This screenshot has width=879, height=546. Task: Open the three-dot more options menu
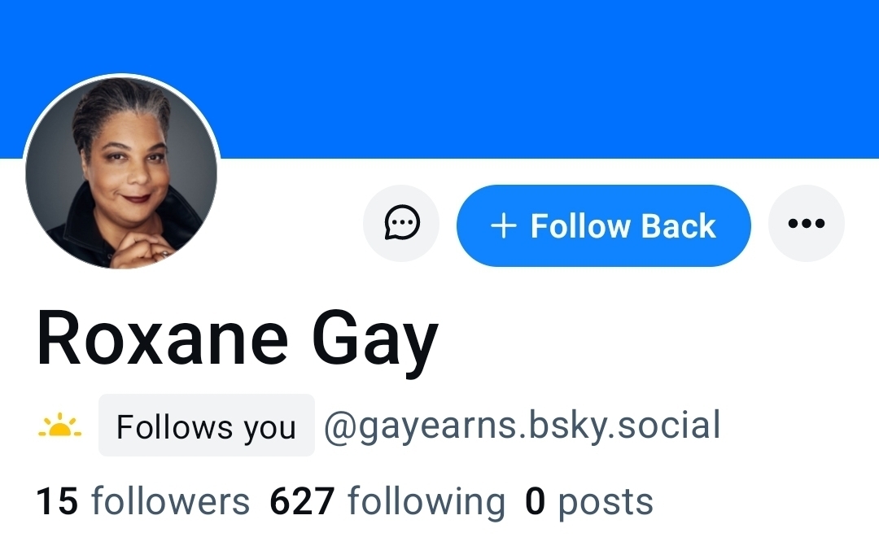[807, 224]
